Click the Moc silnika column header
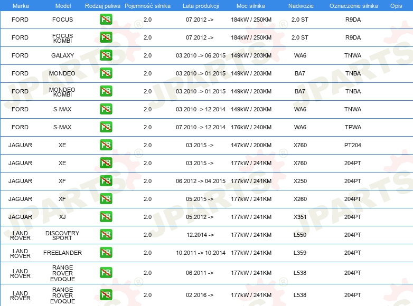Viewport: 413px width, 306px height. pyautogui.click(x=251, y=5)
